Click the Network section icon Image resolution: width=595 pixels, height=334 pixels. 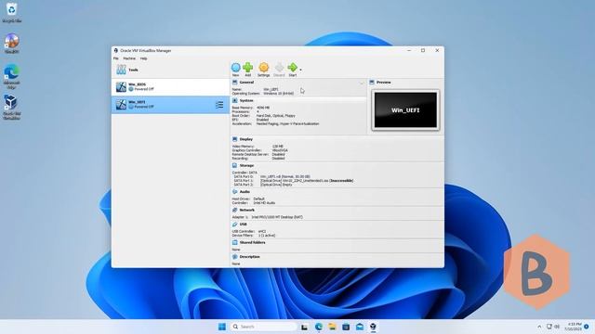click(234, 210)
